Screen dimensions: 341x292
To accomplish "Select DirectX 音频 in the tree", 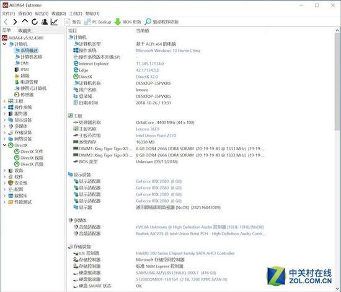I will 29,164.
